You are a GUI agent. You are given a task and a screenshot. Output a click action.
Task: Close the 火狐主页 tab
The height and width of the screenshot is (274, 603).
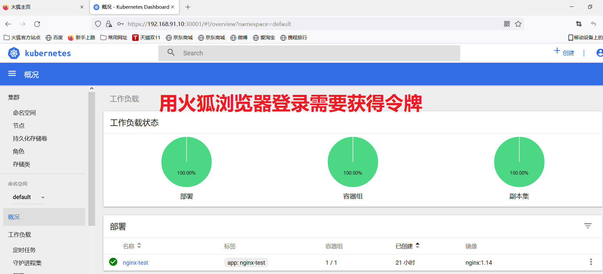tap(82, 7)
